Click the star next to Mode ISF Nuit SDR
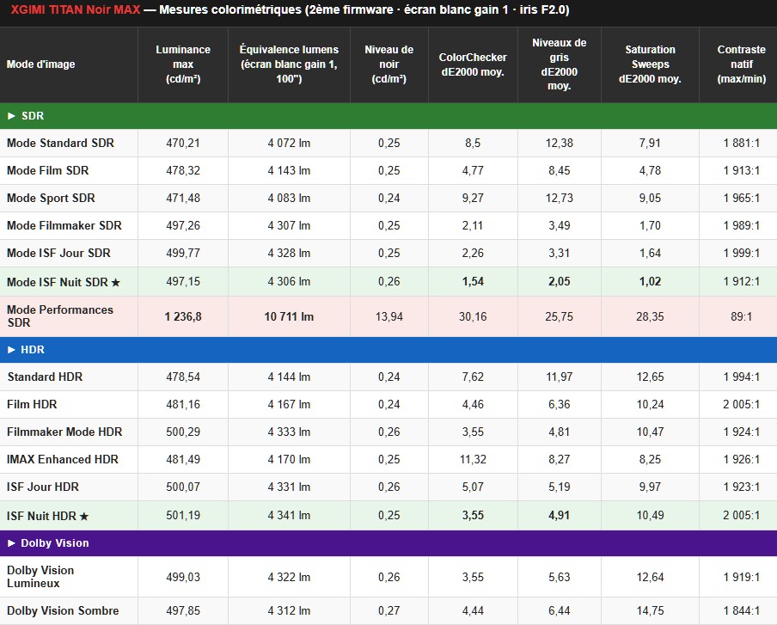 (x=115, y=283)
